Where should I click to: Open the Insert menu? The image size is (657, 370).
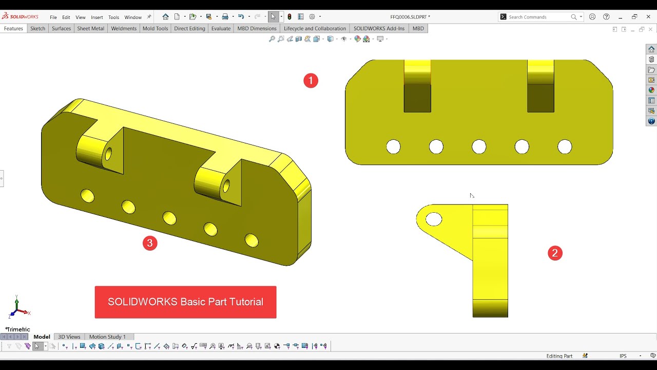tap(97, 17)
